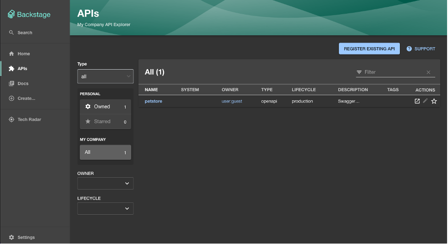Clear the table filter with X

tap(428, 72)
